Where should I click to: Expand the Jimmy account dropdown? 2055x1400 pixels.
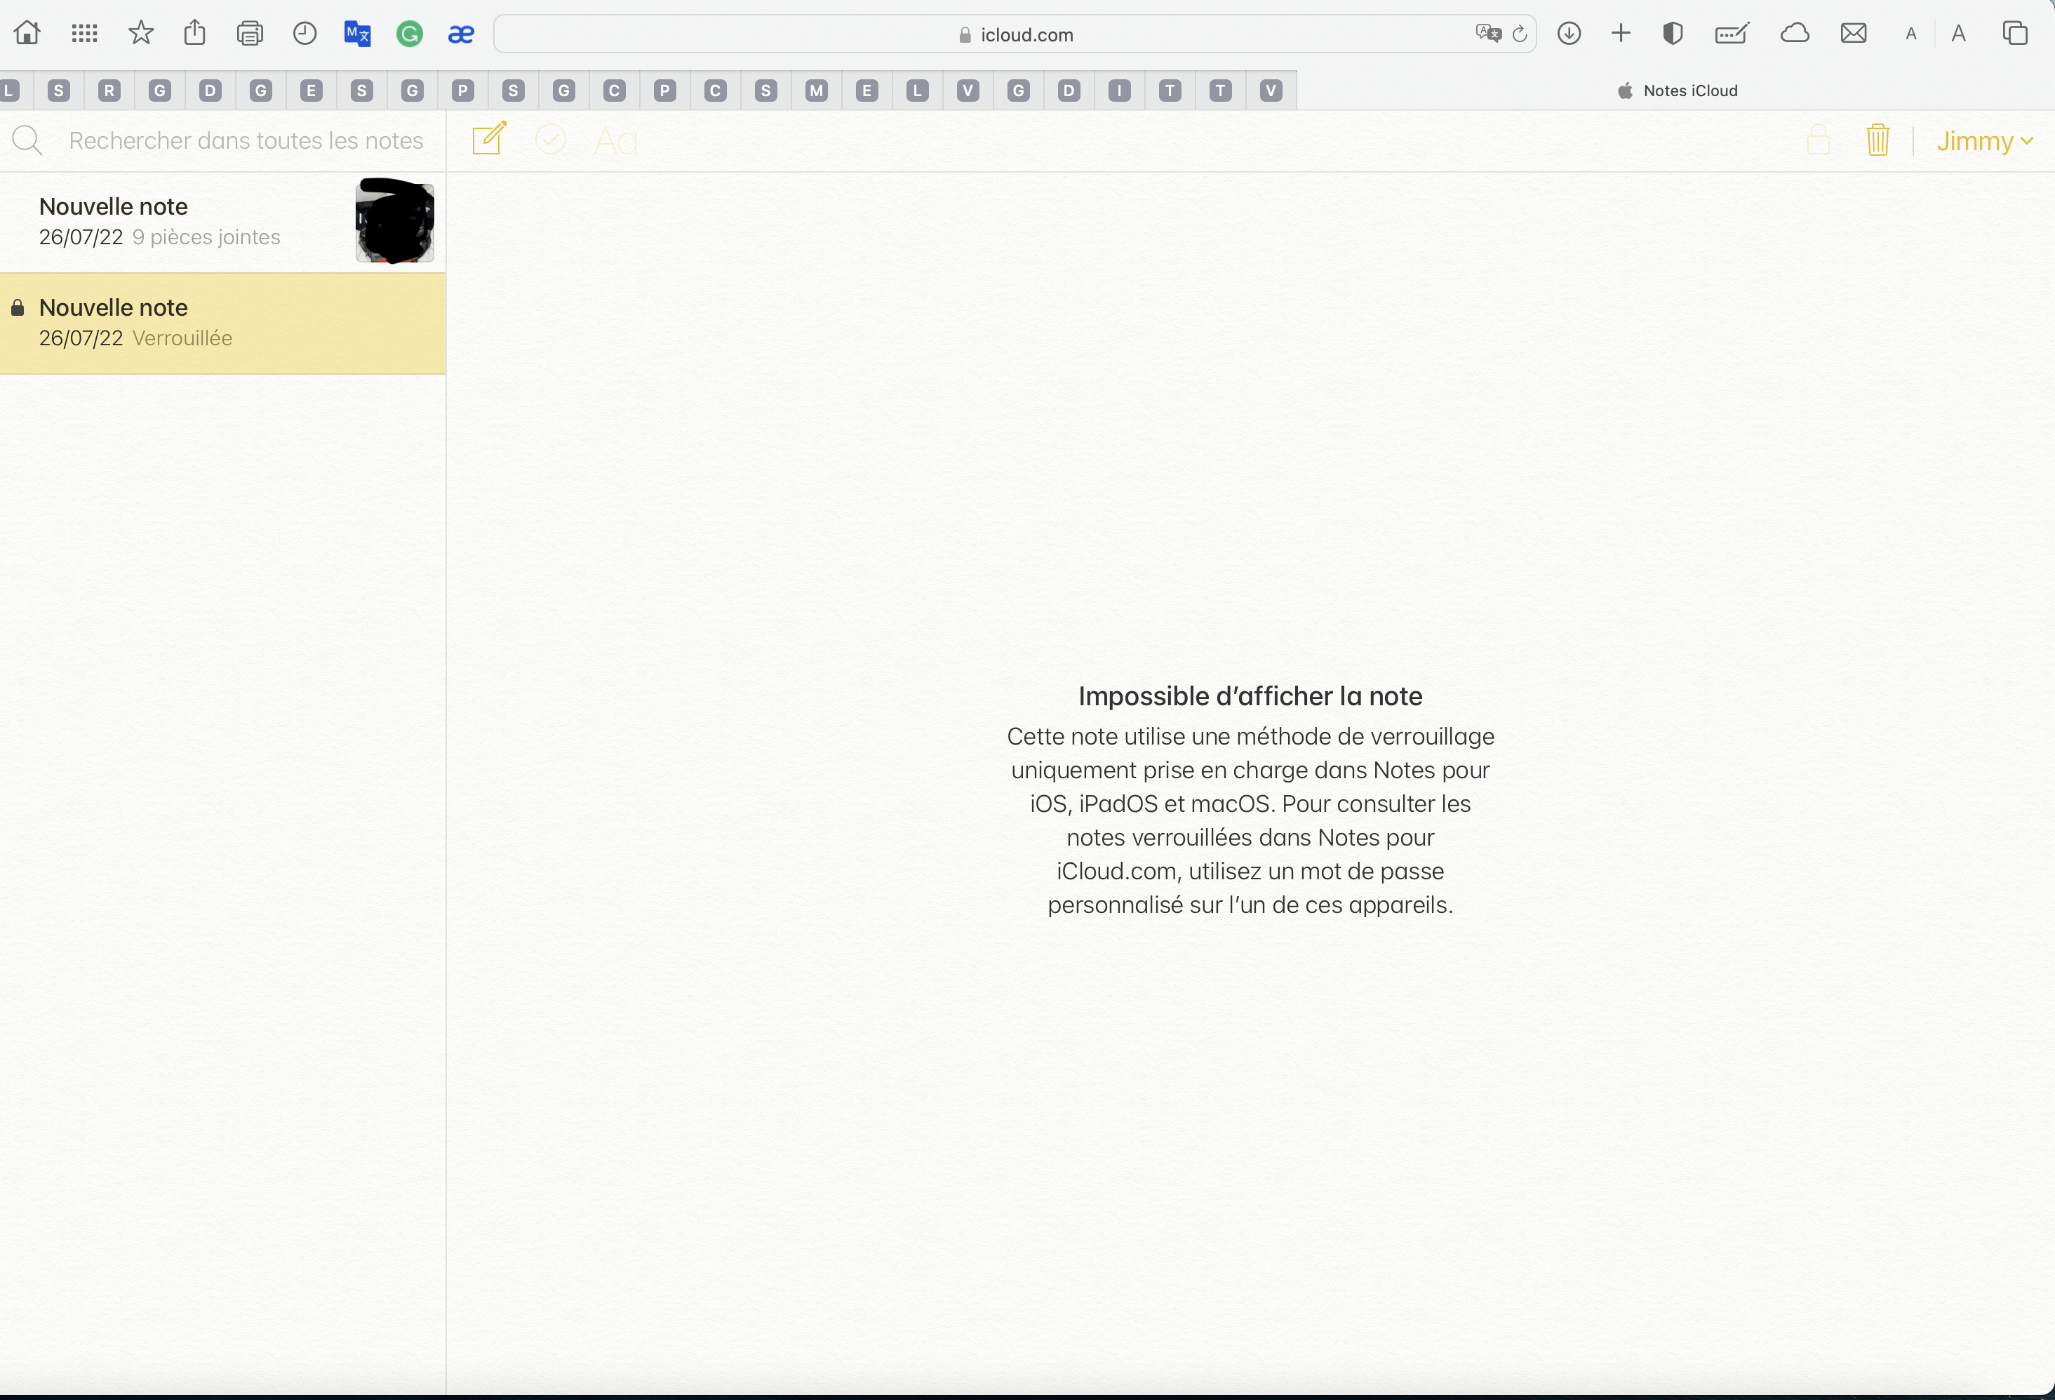coord(1983,142)
